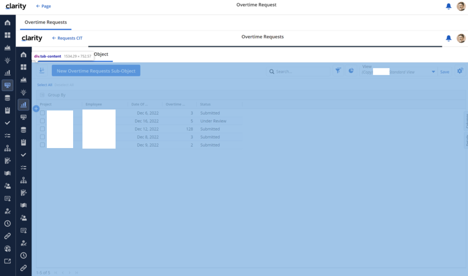Click the export download arrow icon
Screen dimensions: 468x276
click(x=42, y=71)
